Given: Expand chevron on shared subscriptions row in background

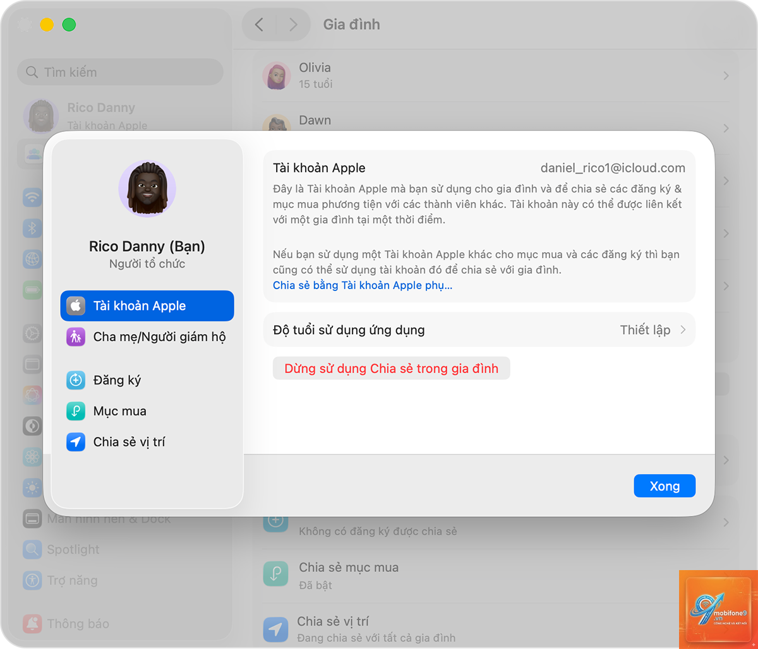Looking at the screenshot, I should [x=726, y=522].
